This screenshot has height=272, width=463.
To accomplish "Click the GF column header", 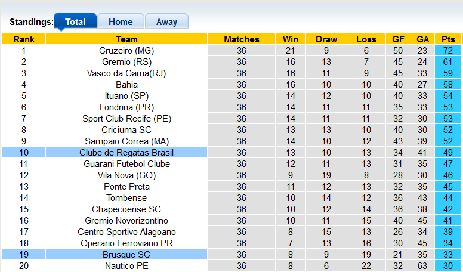I will click(x=398, y=39).
